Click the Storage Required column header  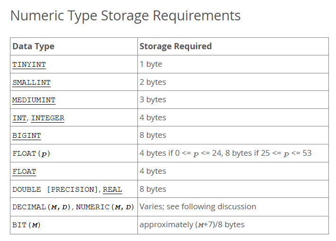click(x=233, y=46)
